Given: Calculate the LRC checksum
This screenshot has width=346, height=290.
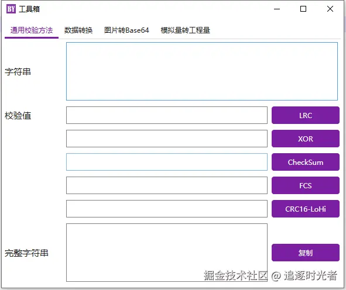Looking at the screenshot, I should [x=306, y=115].
